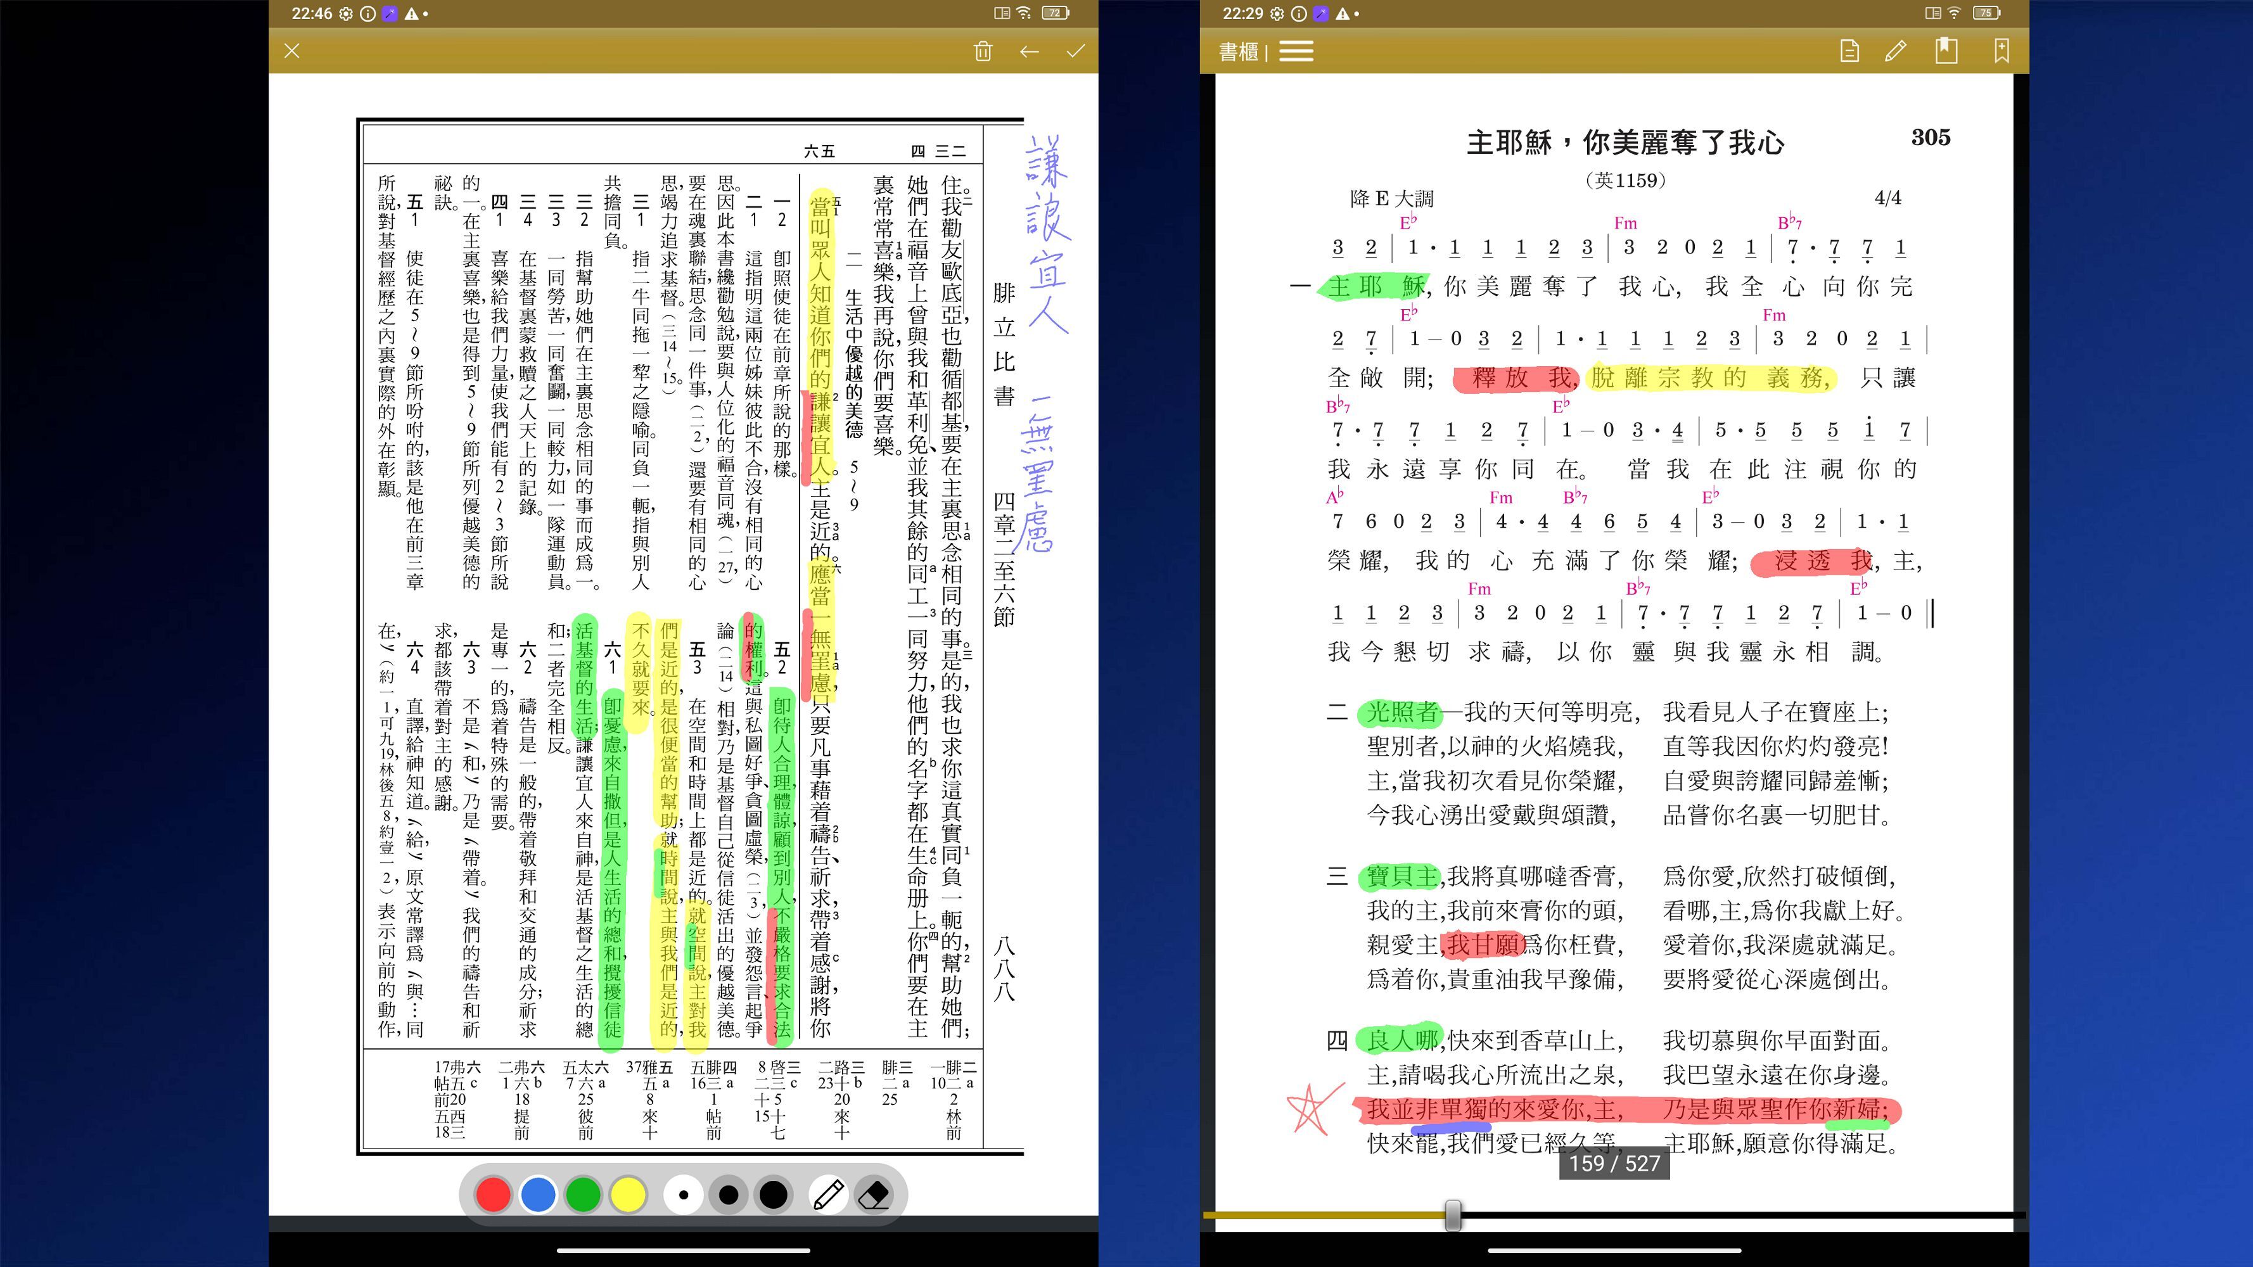Click the page progress slider handle
This screenshot has width=2253, height=1267.
(x=1453, y=1216)
